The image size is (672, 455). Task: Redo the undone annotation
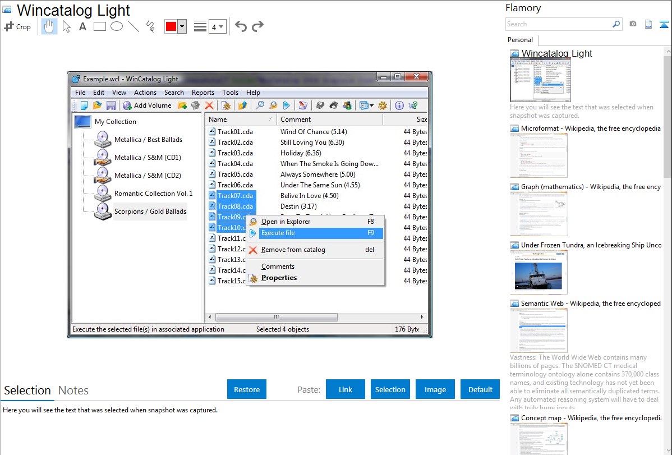(x=257, y=26)
